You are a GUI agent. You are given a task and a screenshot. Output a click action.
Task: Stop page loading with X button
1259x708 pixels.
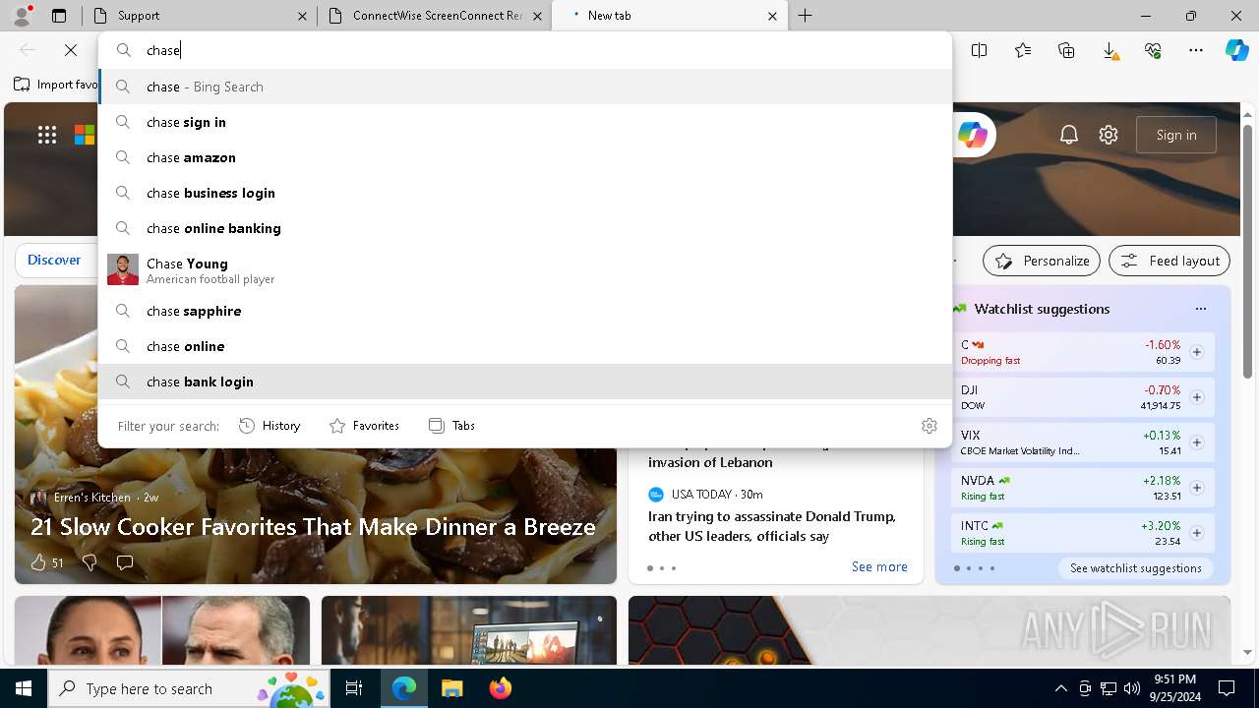71,50
